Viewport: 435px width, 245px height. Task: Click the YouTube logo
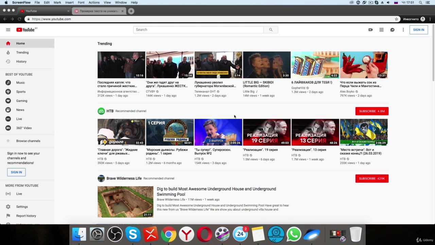coord(25,30)
